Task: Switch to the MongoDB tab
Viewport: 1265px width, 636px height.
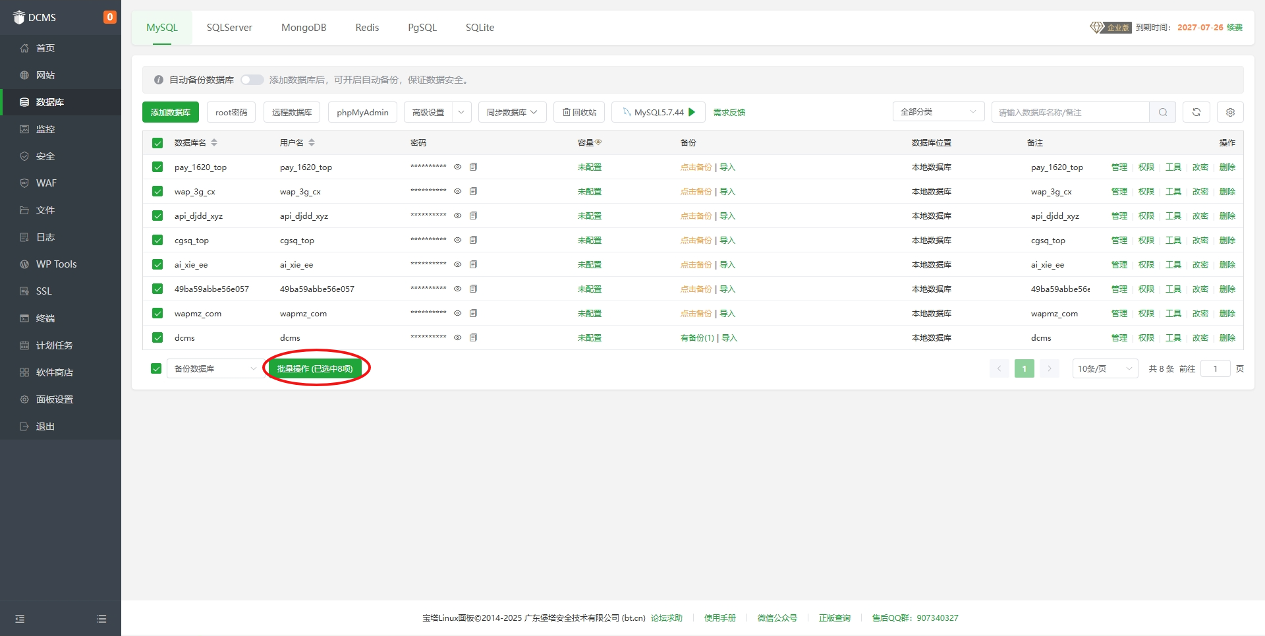Action: point(304,28)
